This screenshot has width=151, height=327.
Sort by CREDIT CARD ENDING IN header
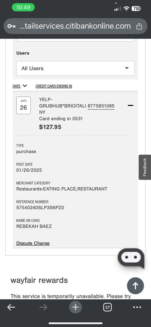point(54,86)
